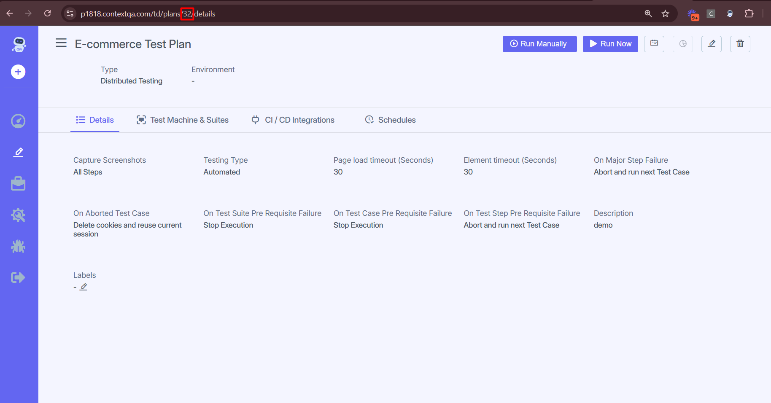Open the briefcase icon in sidebar
The width and height of the screenshot is (771, 403).
(18, 184)
